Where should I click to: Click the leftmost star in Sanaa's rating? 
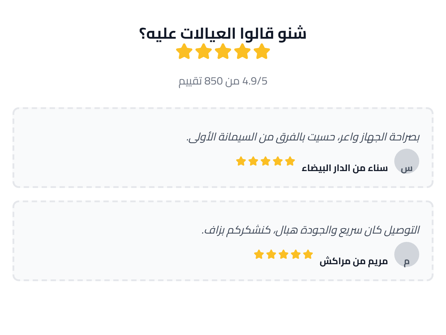tap(241, 161)
